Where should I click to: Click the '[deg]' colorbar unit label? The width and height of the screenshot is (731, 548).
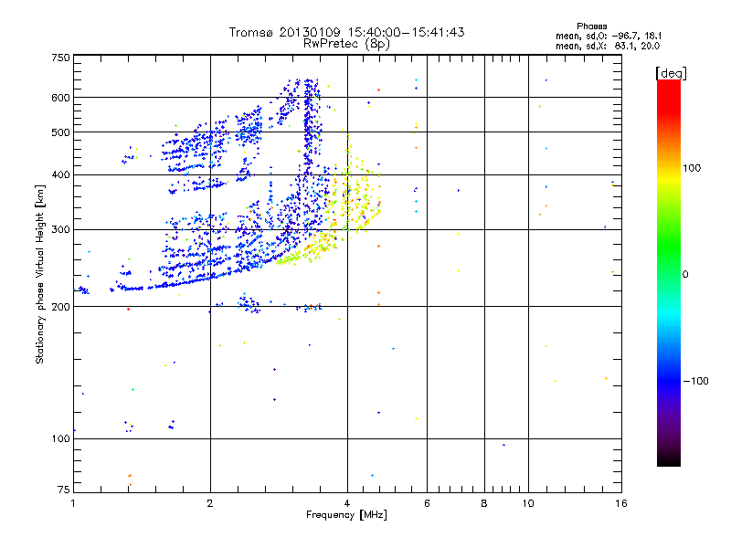pos(671,73)
